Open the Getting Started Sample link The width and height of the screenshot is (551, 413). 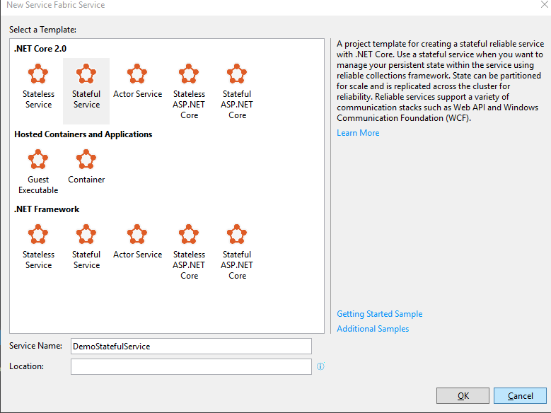[x=379, y=314]
